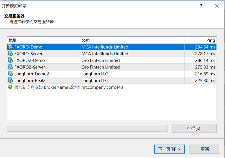Click the 286.14 ms ping value
Screen dimensions: 225x158
click(x=205, y=60)
